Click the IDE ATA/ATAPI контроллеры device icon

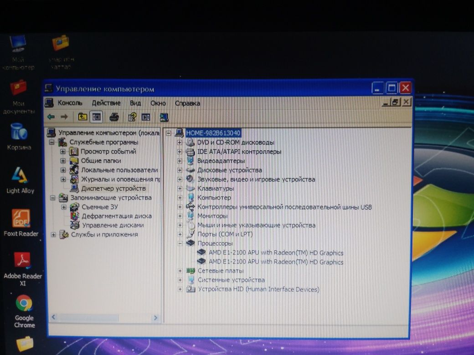tap(190, 151)
